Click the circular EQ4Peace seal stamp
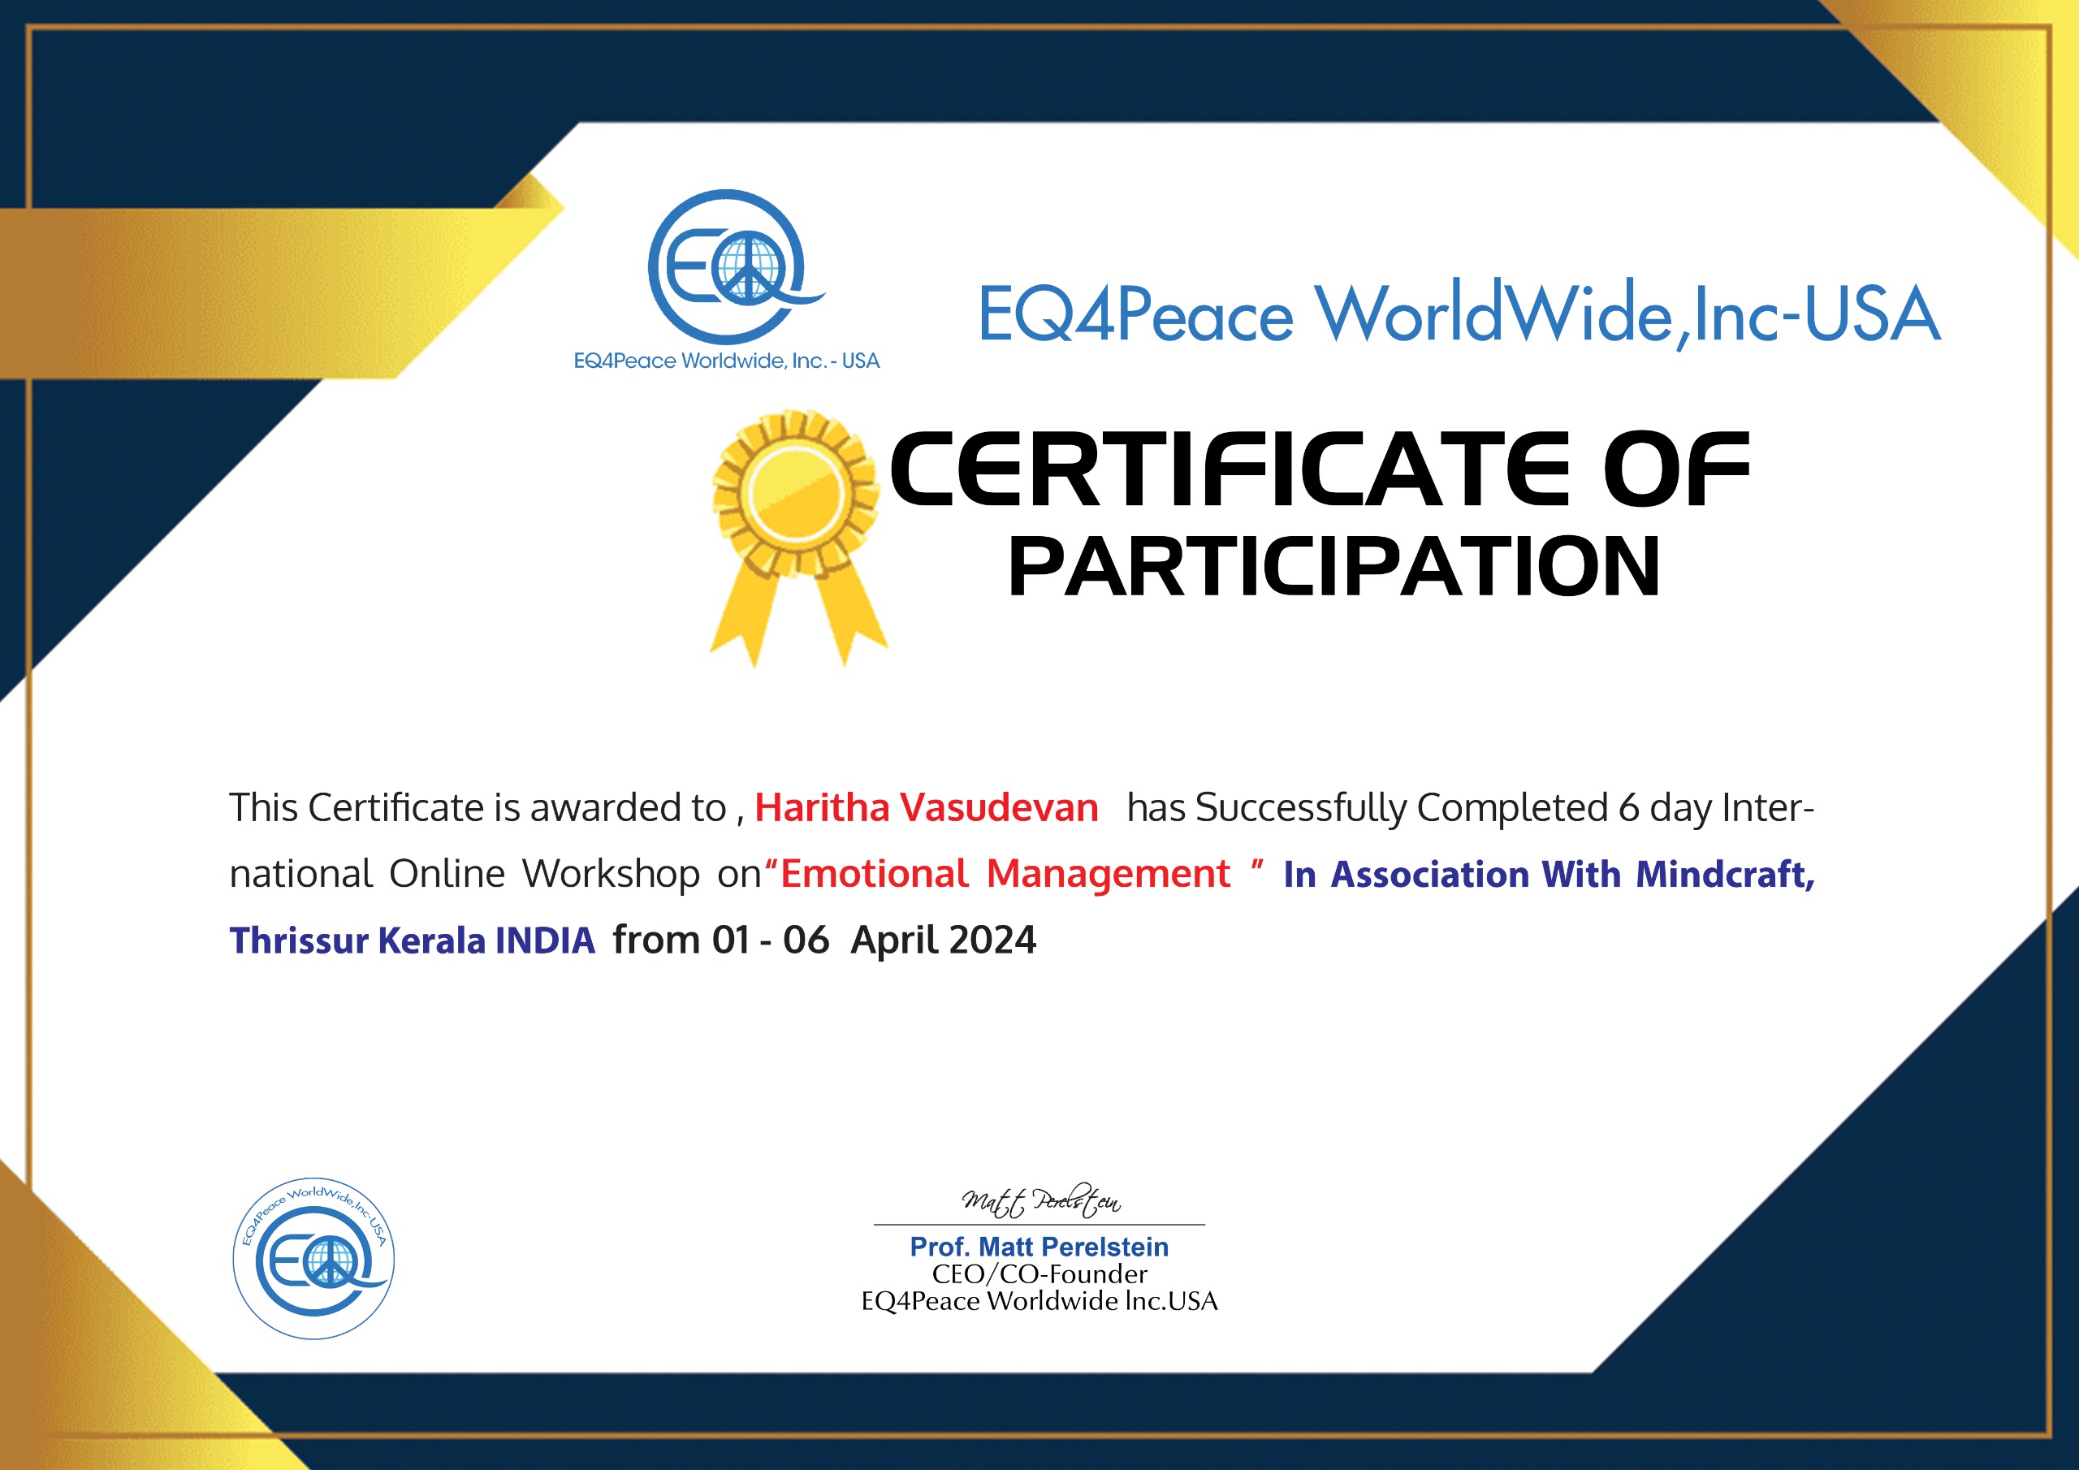 pos(313,1259)
